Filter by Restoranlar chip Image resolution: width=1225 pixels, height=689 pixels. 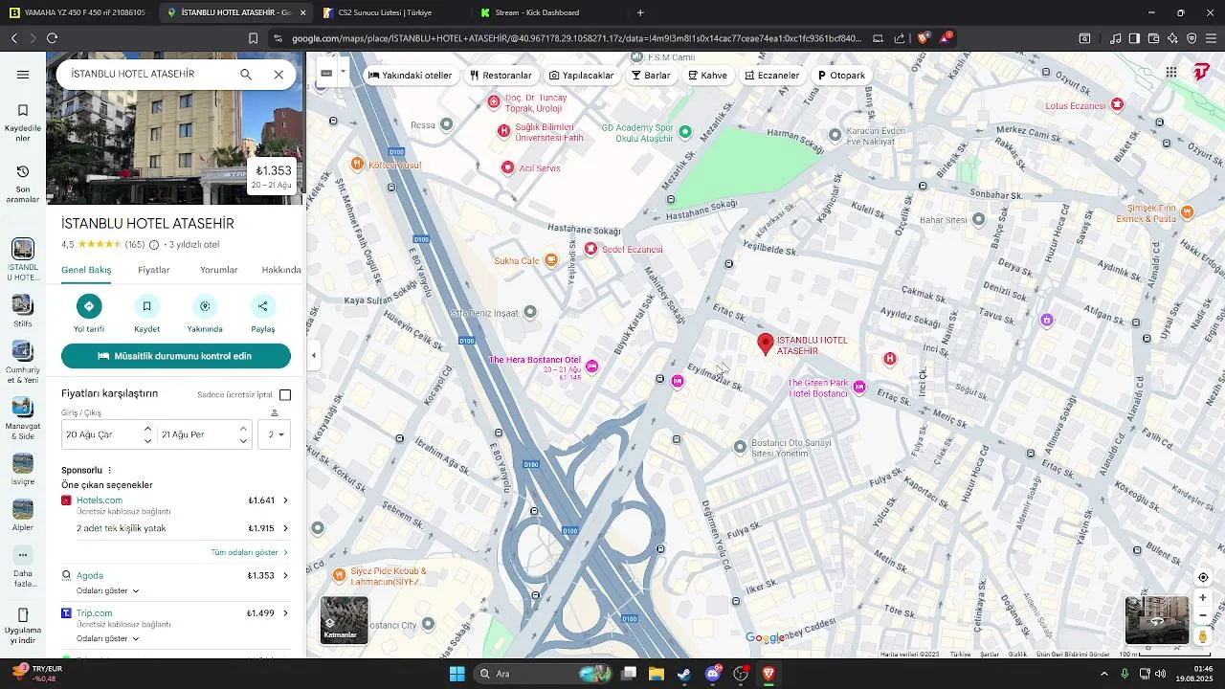click(x=501, y=76)
